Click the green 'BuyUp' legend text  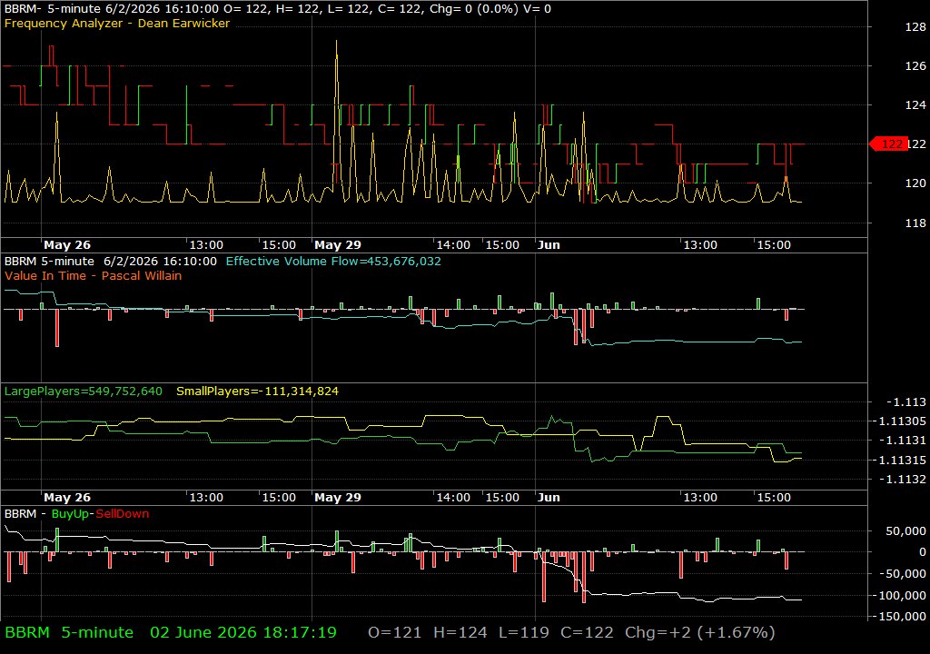[x=69, y=513]
